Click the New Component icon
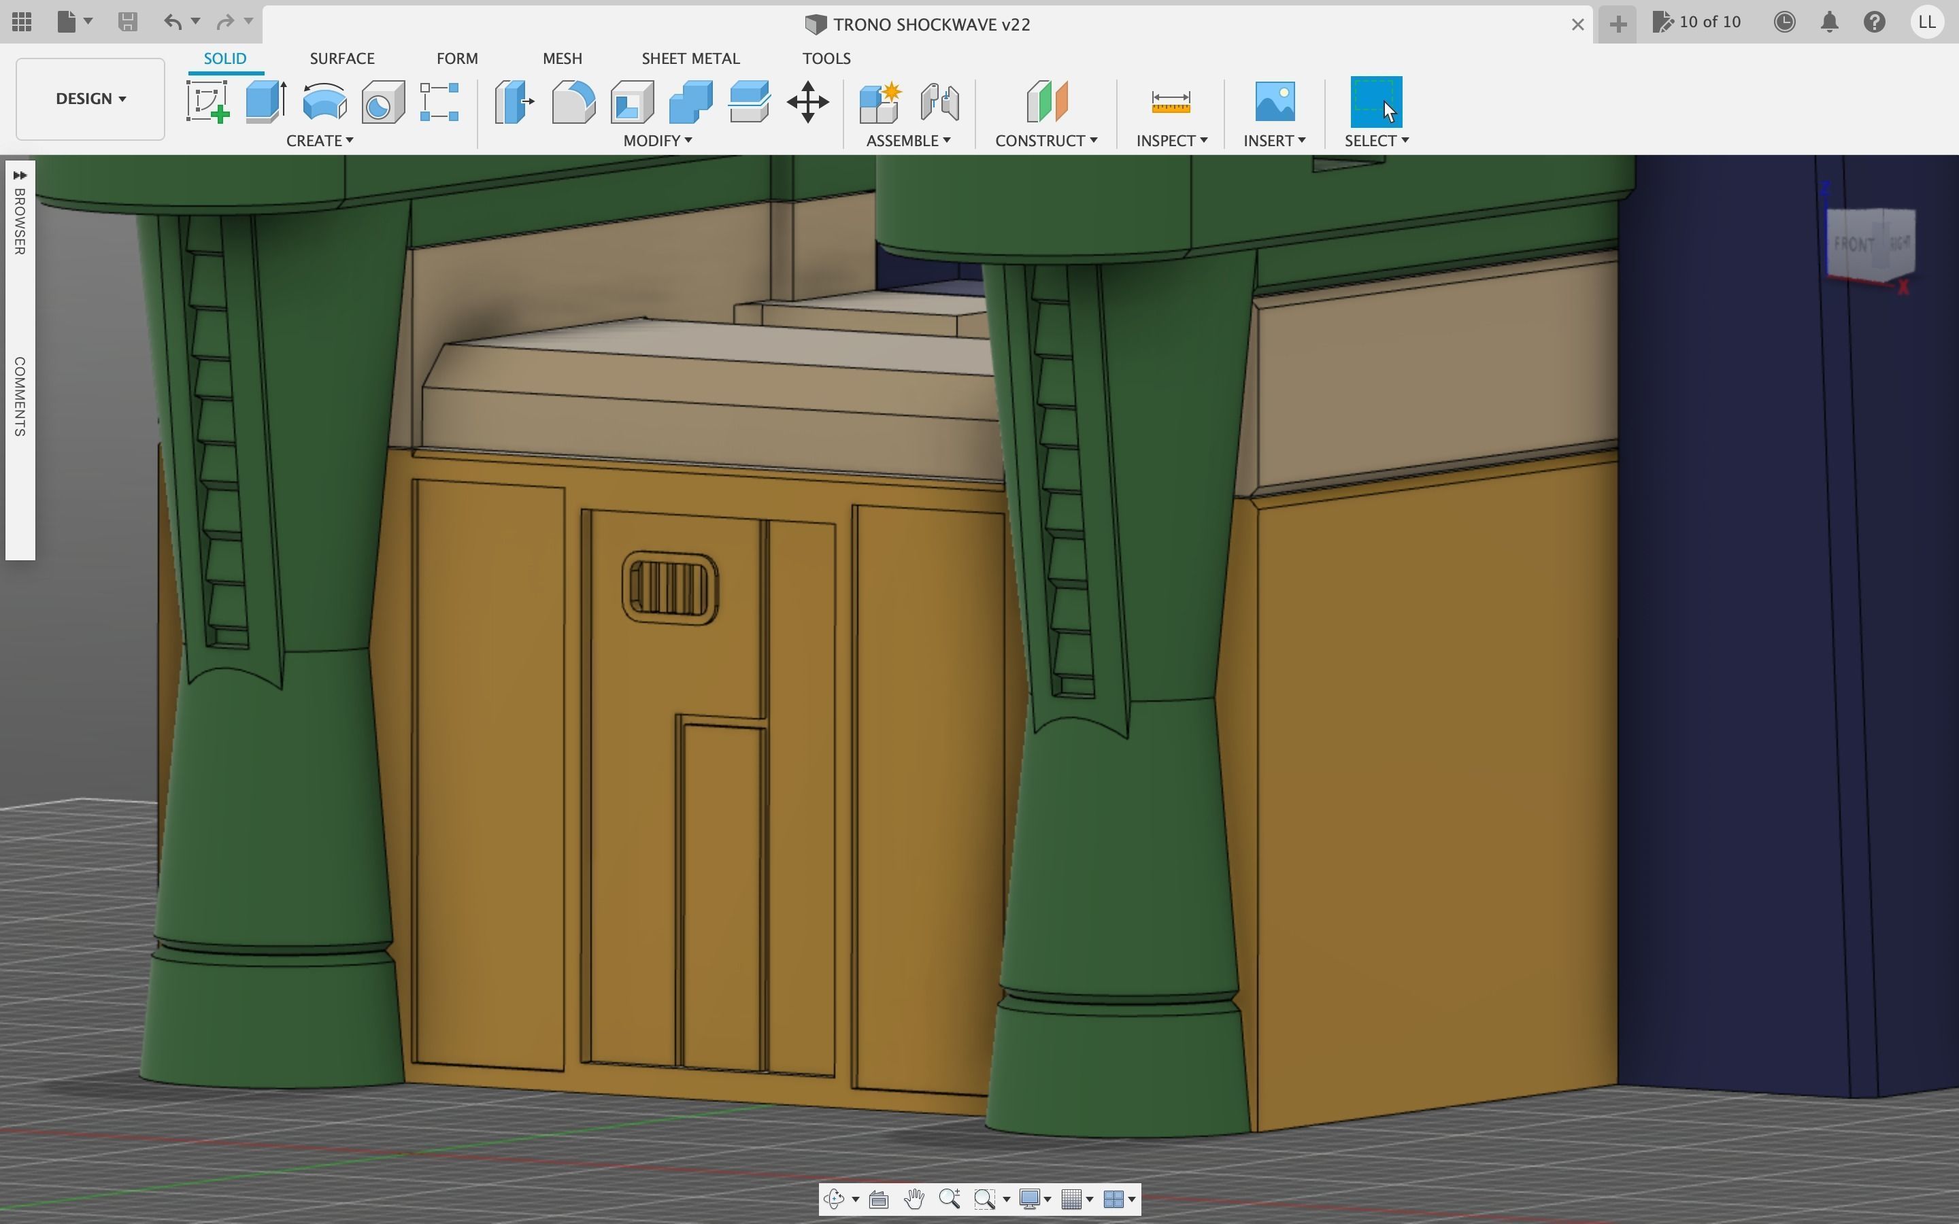This screenshot has height=1224, width=1959. [880, 102]
